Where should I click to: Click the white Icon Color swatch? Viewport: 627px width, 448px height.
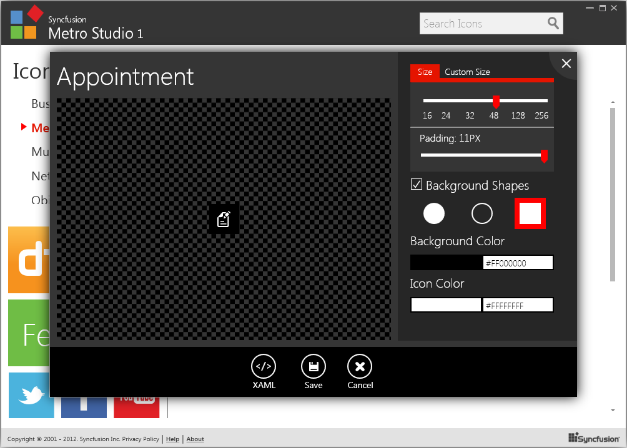pyautogui.click(x=446, y=305)
